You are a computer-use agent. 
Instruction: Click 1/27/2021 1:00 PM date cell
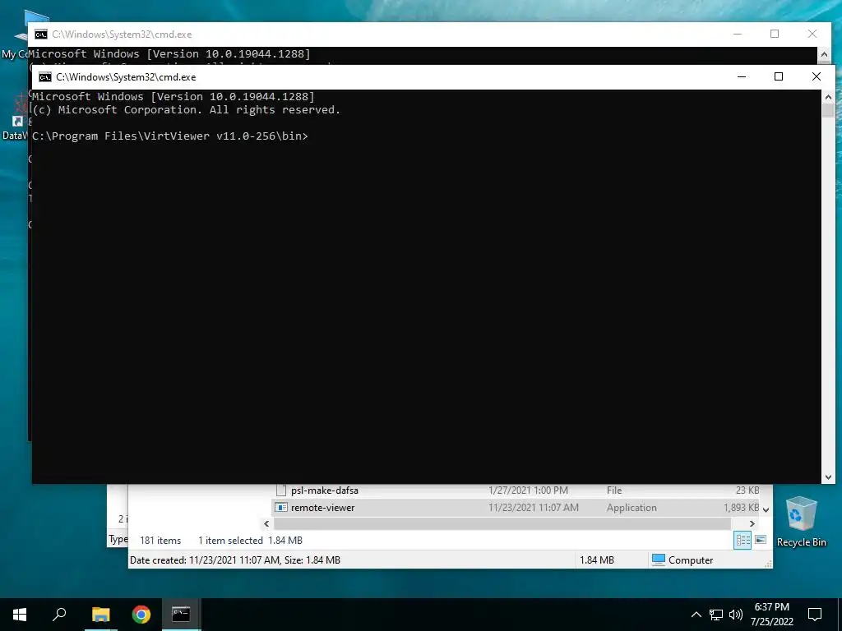tap(528, 491)
